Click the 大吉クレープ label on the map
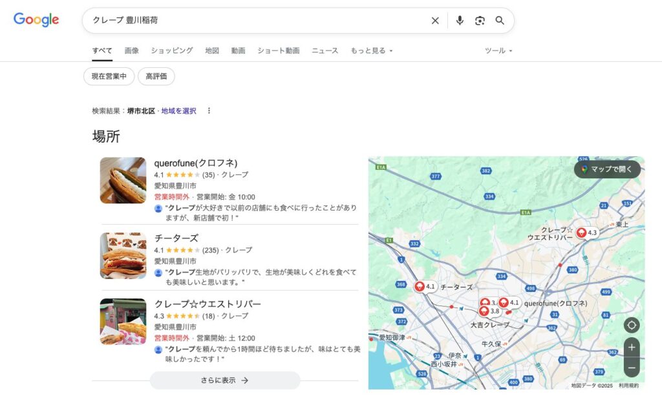The height and width of the screenshot is (396, 662). click(490, 325)
